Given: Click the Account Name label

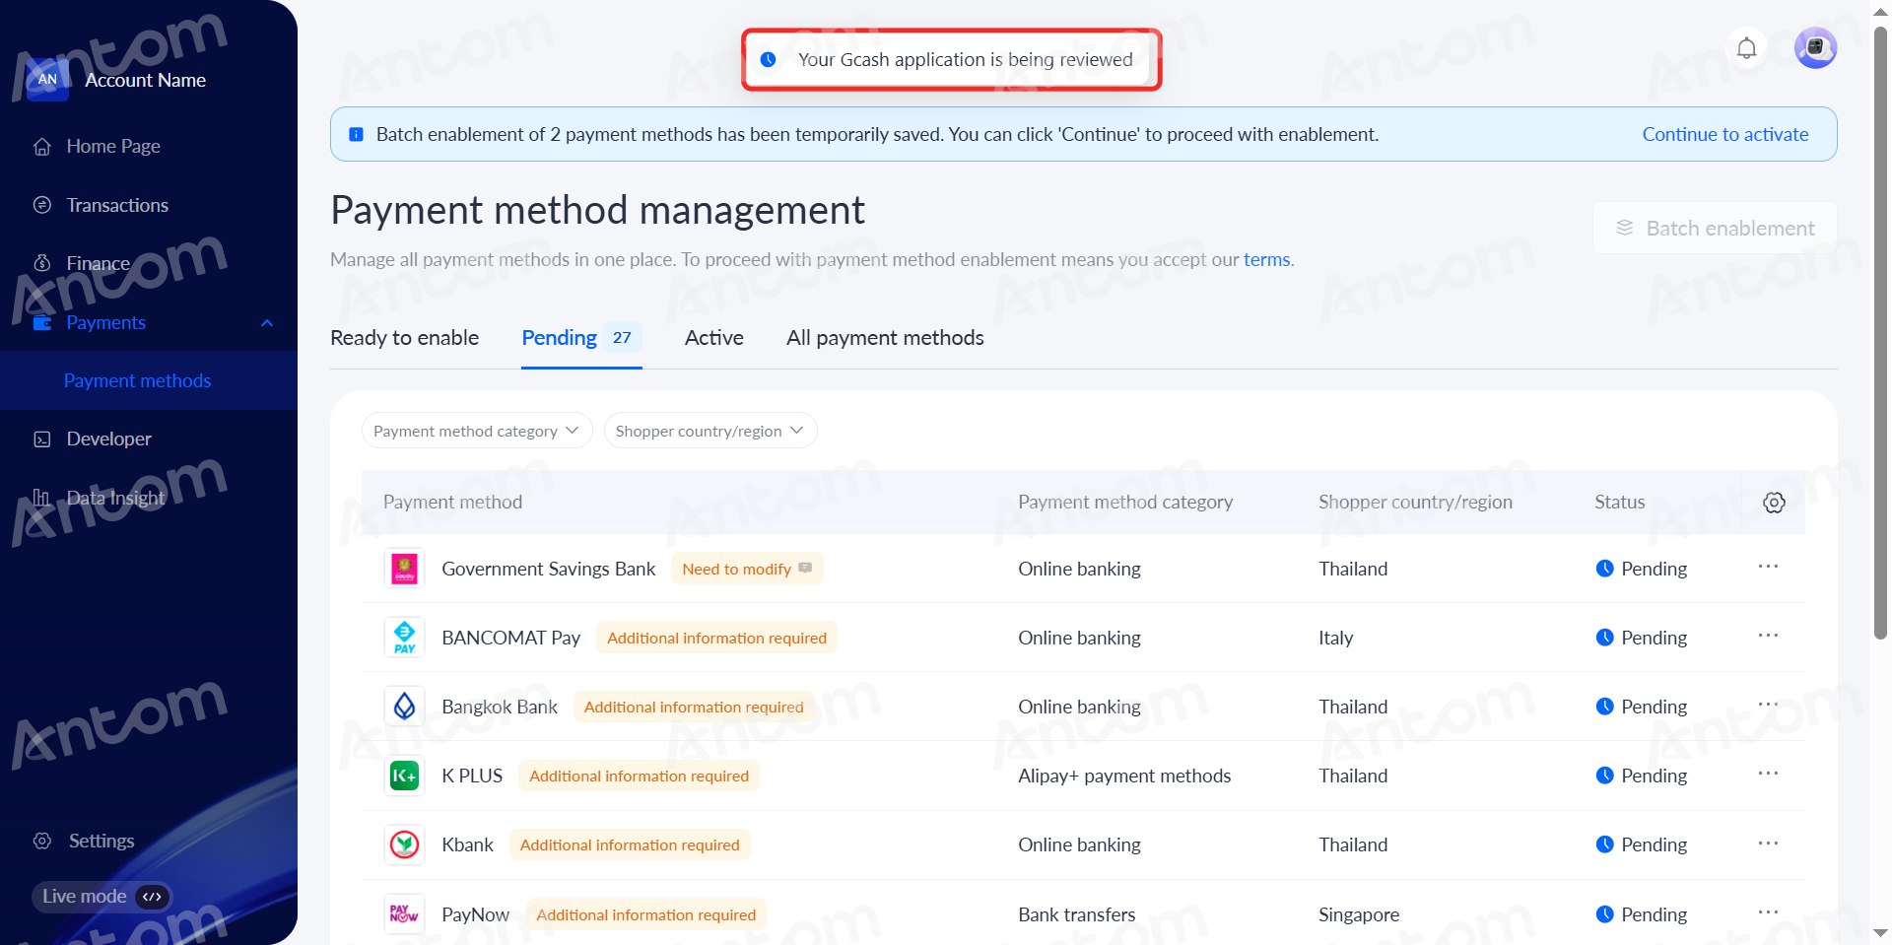Looking at the screenshot, I should pyautogui.click(x=145, y=80).
